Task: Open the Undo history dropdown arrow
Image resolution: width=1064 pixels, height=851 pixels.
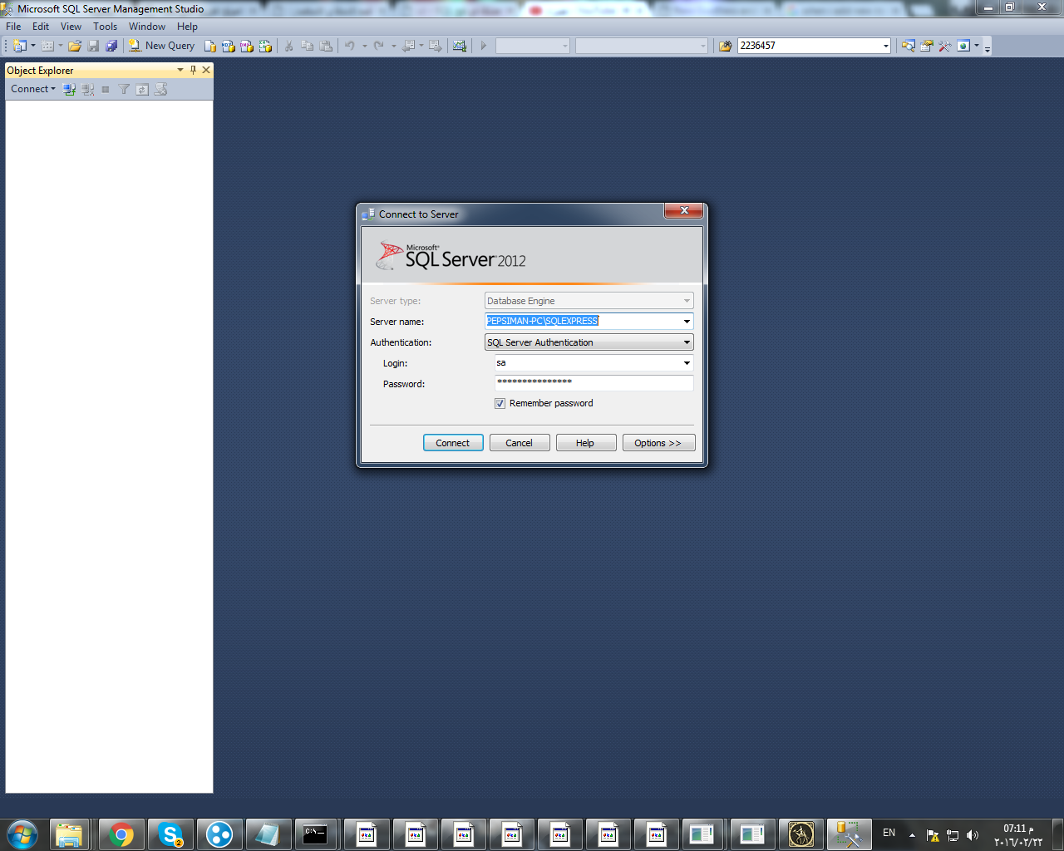Action: click(x=364, y=46)
